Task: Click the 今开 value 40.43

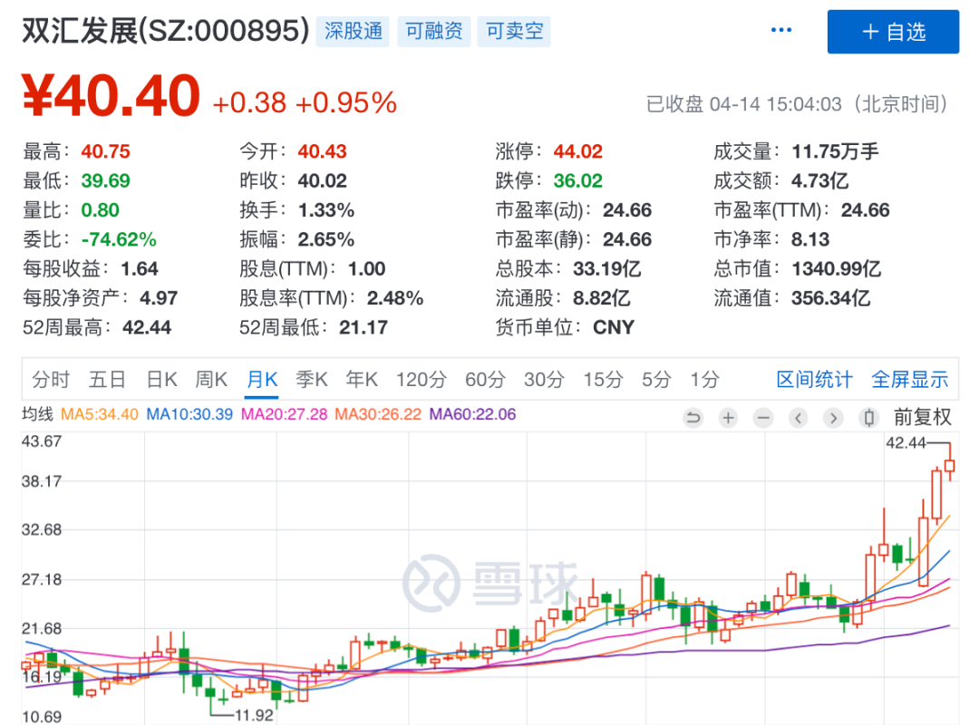Action: [x=322, y=151]
